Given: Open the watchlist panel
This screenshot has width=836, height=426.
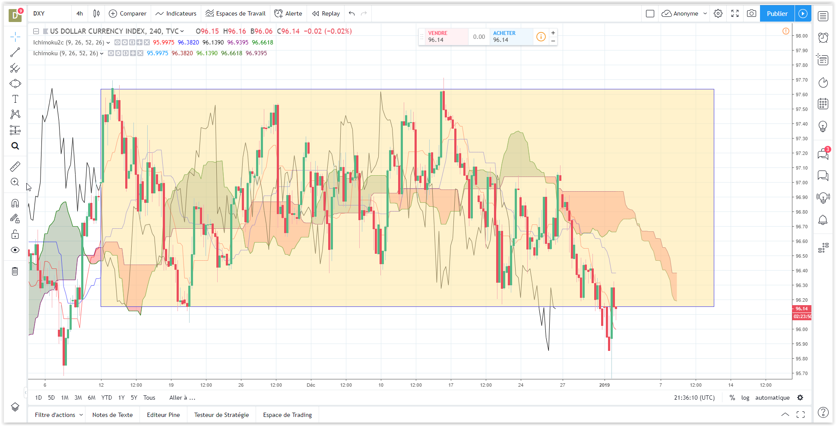Looking at the screenshot, I should pyautogui.click(x=823, y=16).
